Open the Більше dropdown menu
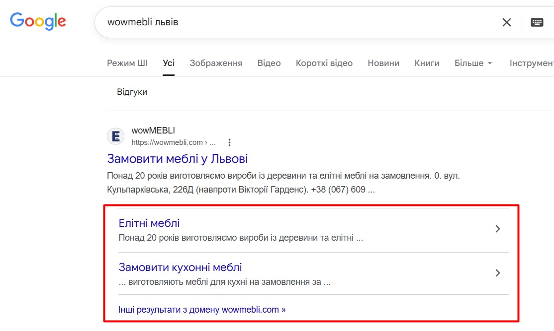 (x=473, y=63)
